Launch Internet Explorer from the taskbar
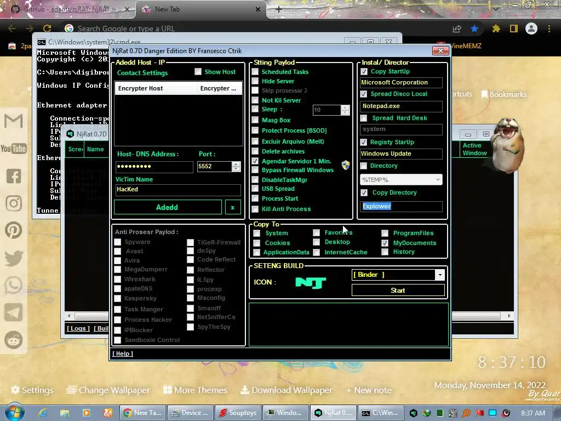 43,413
